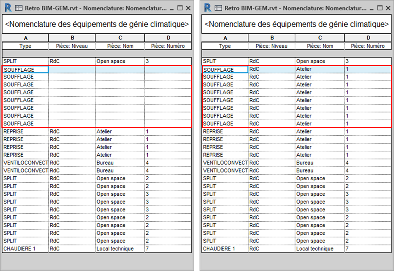
Task: Click the schedule view icon in right title bar
Action: point(218,8)
